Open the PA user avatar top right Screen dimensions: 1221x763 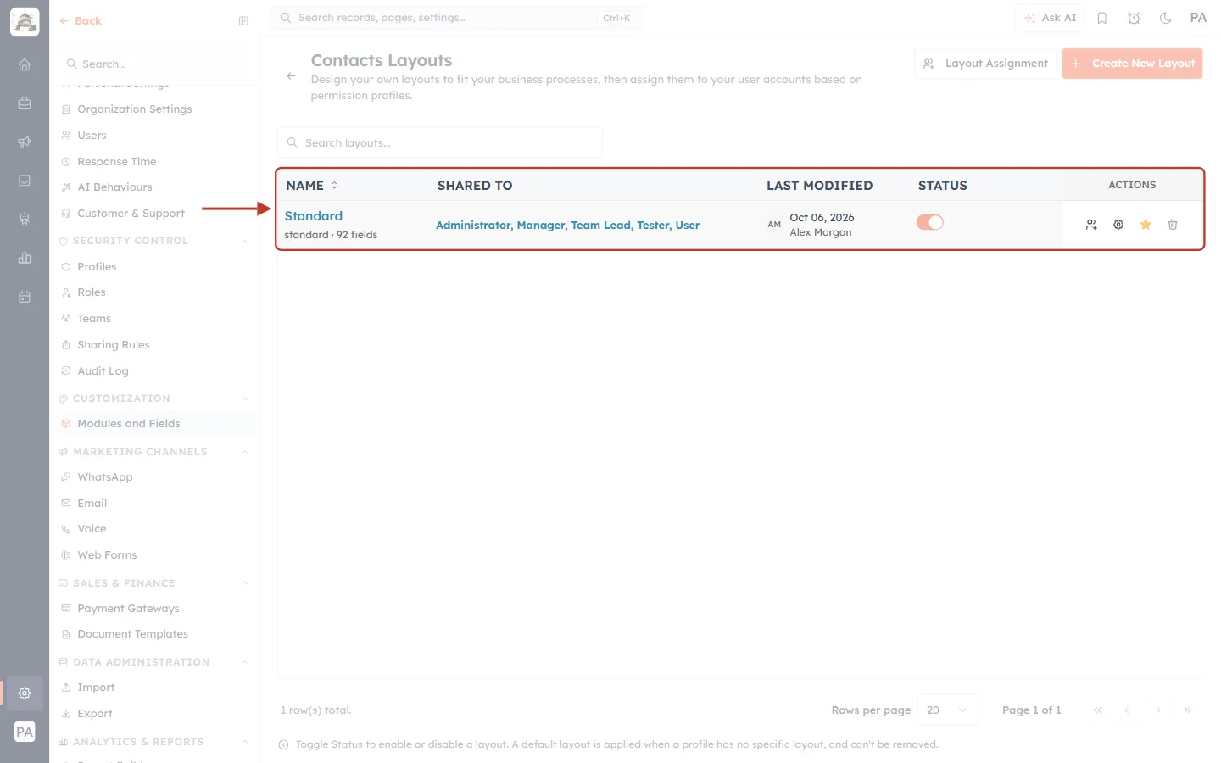coord(1198,18)
